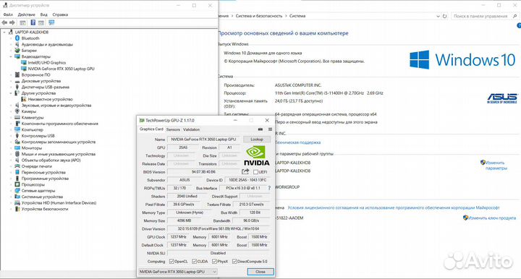The height and width of the screenshot is (279, 521).
Task: Click the Back arrow in Device Manager toolbar
Action: (x=4, y=22)
